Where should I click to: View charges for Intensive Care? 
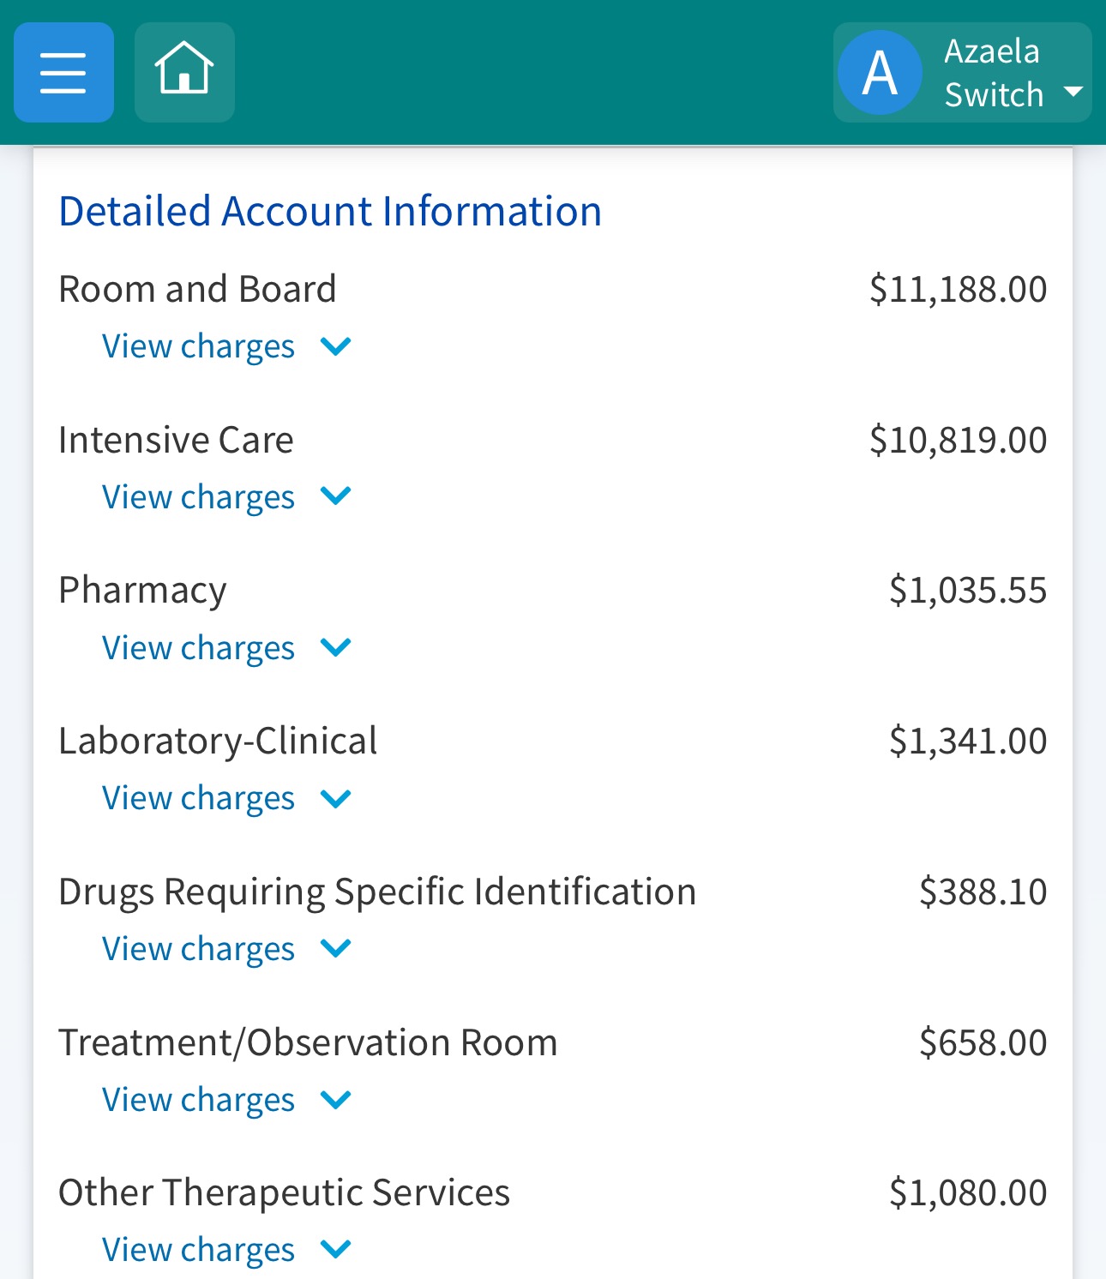198,498
